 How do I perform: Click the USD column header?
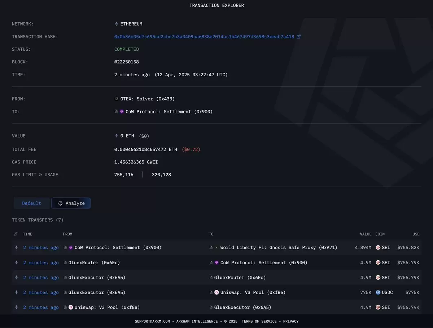point(416,234)
